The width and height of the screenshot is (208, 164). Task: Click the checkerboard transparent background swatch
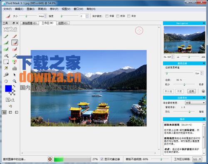click(12, 92)
